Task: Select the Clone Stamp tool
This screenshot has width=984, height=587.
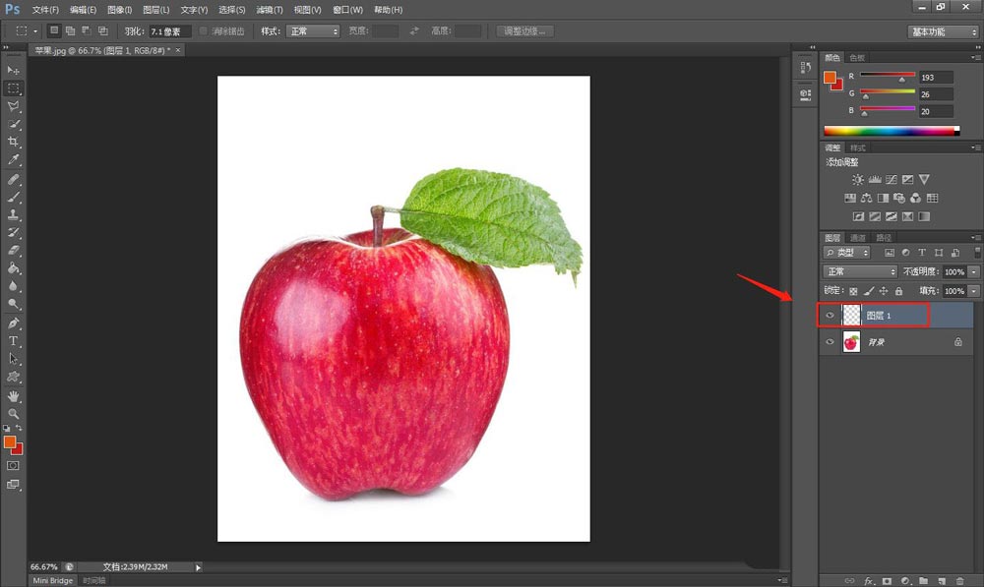Action: click(13, 214)
